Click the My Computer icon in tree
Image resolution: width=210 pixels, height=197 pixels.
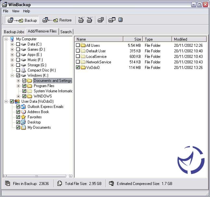tap(12, 39)
